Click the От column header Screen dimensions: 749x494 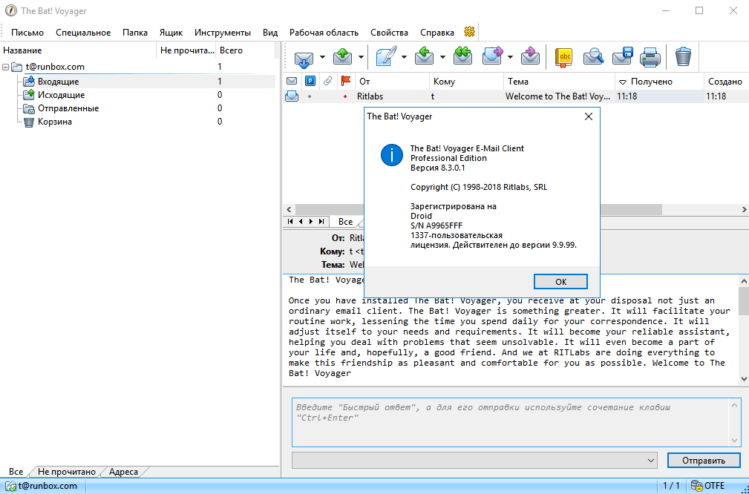[392, 82]
